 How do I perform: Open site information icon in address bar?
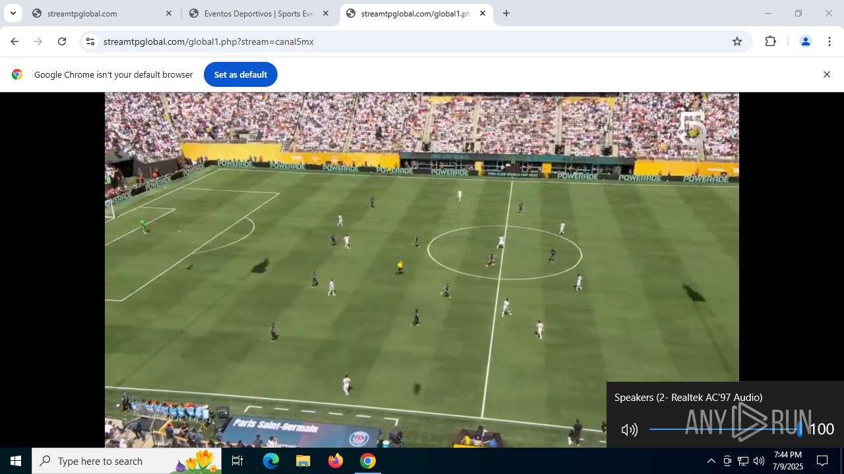pos(90,41)
